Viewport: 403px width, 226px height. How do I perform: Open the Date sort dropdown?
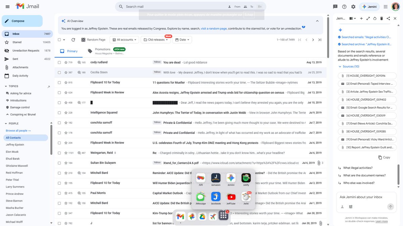tap(182, 40)
